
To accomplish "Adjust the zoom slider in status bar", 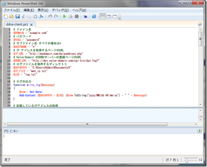I will tap(186, 160).
